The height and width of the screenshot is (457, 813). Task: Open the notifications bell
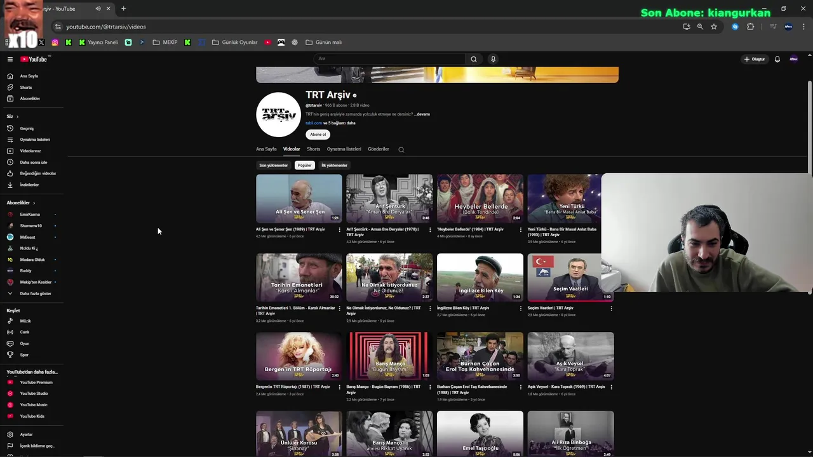(x=777, y=59)
